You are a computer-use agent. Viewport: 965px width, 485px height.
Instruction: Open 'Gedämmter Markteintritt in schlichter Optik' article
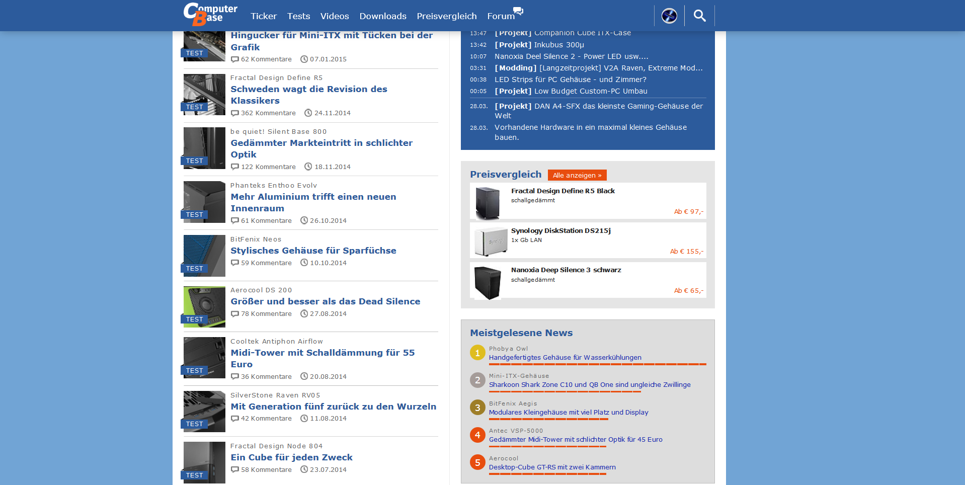321,148
